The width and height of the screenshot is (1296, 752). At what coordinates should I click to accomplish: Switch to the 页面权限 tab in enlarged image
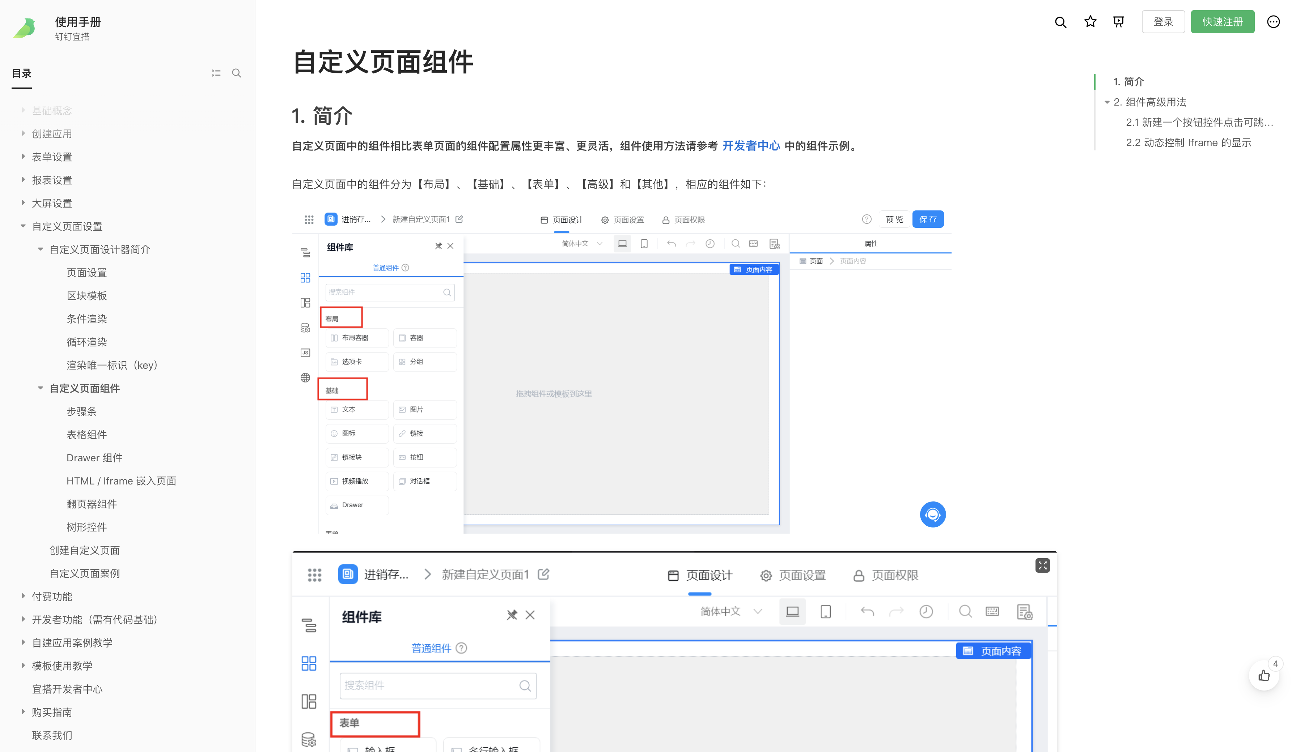[885, 576]
